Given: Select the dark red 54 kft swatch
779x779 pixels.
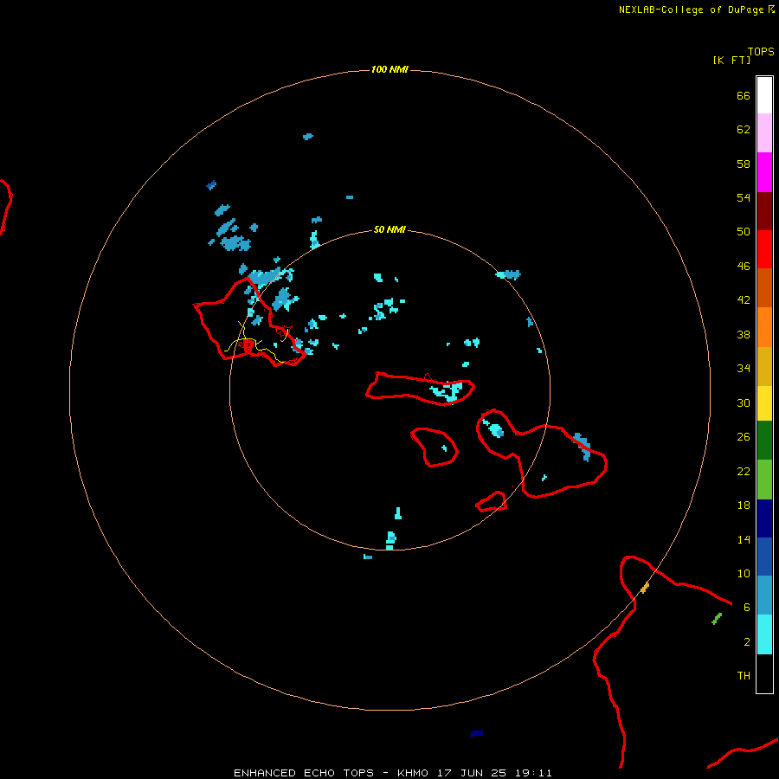Looking at the screenshot, I should [764, 211].
